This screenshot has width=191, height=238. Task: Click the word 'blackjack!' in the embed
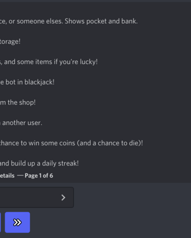[x=39, y=82]
